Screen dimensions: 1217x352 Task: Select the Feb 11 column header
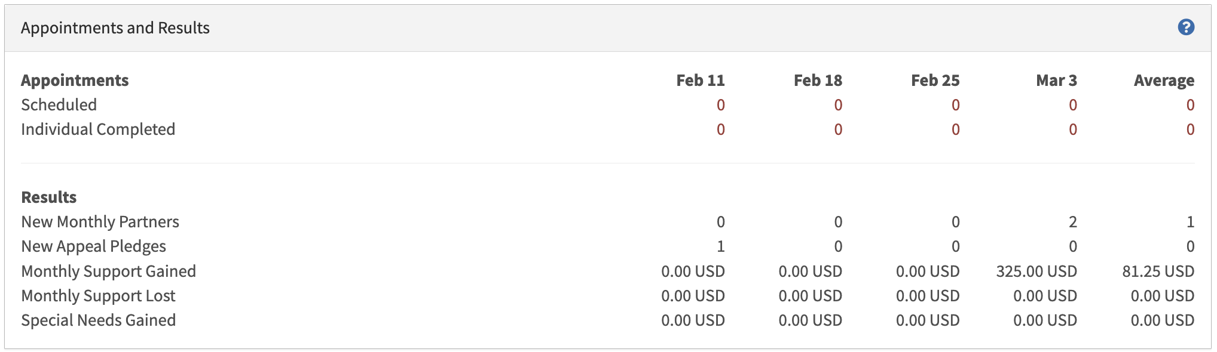click(x=700, y=81)
